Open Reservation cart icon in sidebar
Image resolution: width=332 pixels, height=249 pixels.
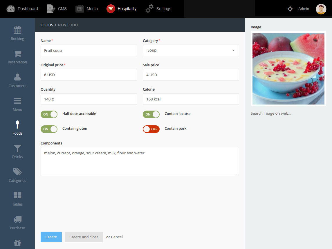pos(17,54)
